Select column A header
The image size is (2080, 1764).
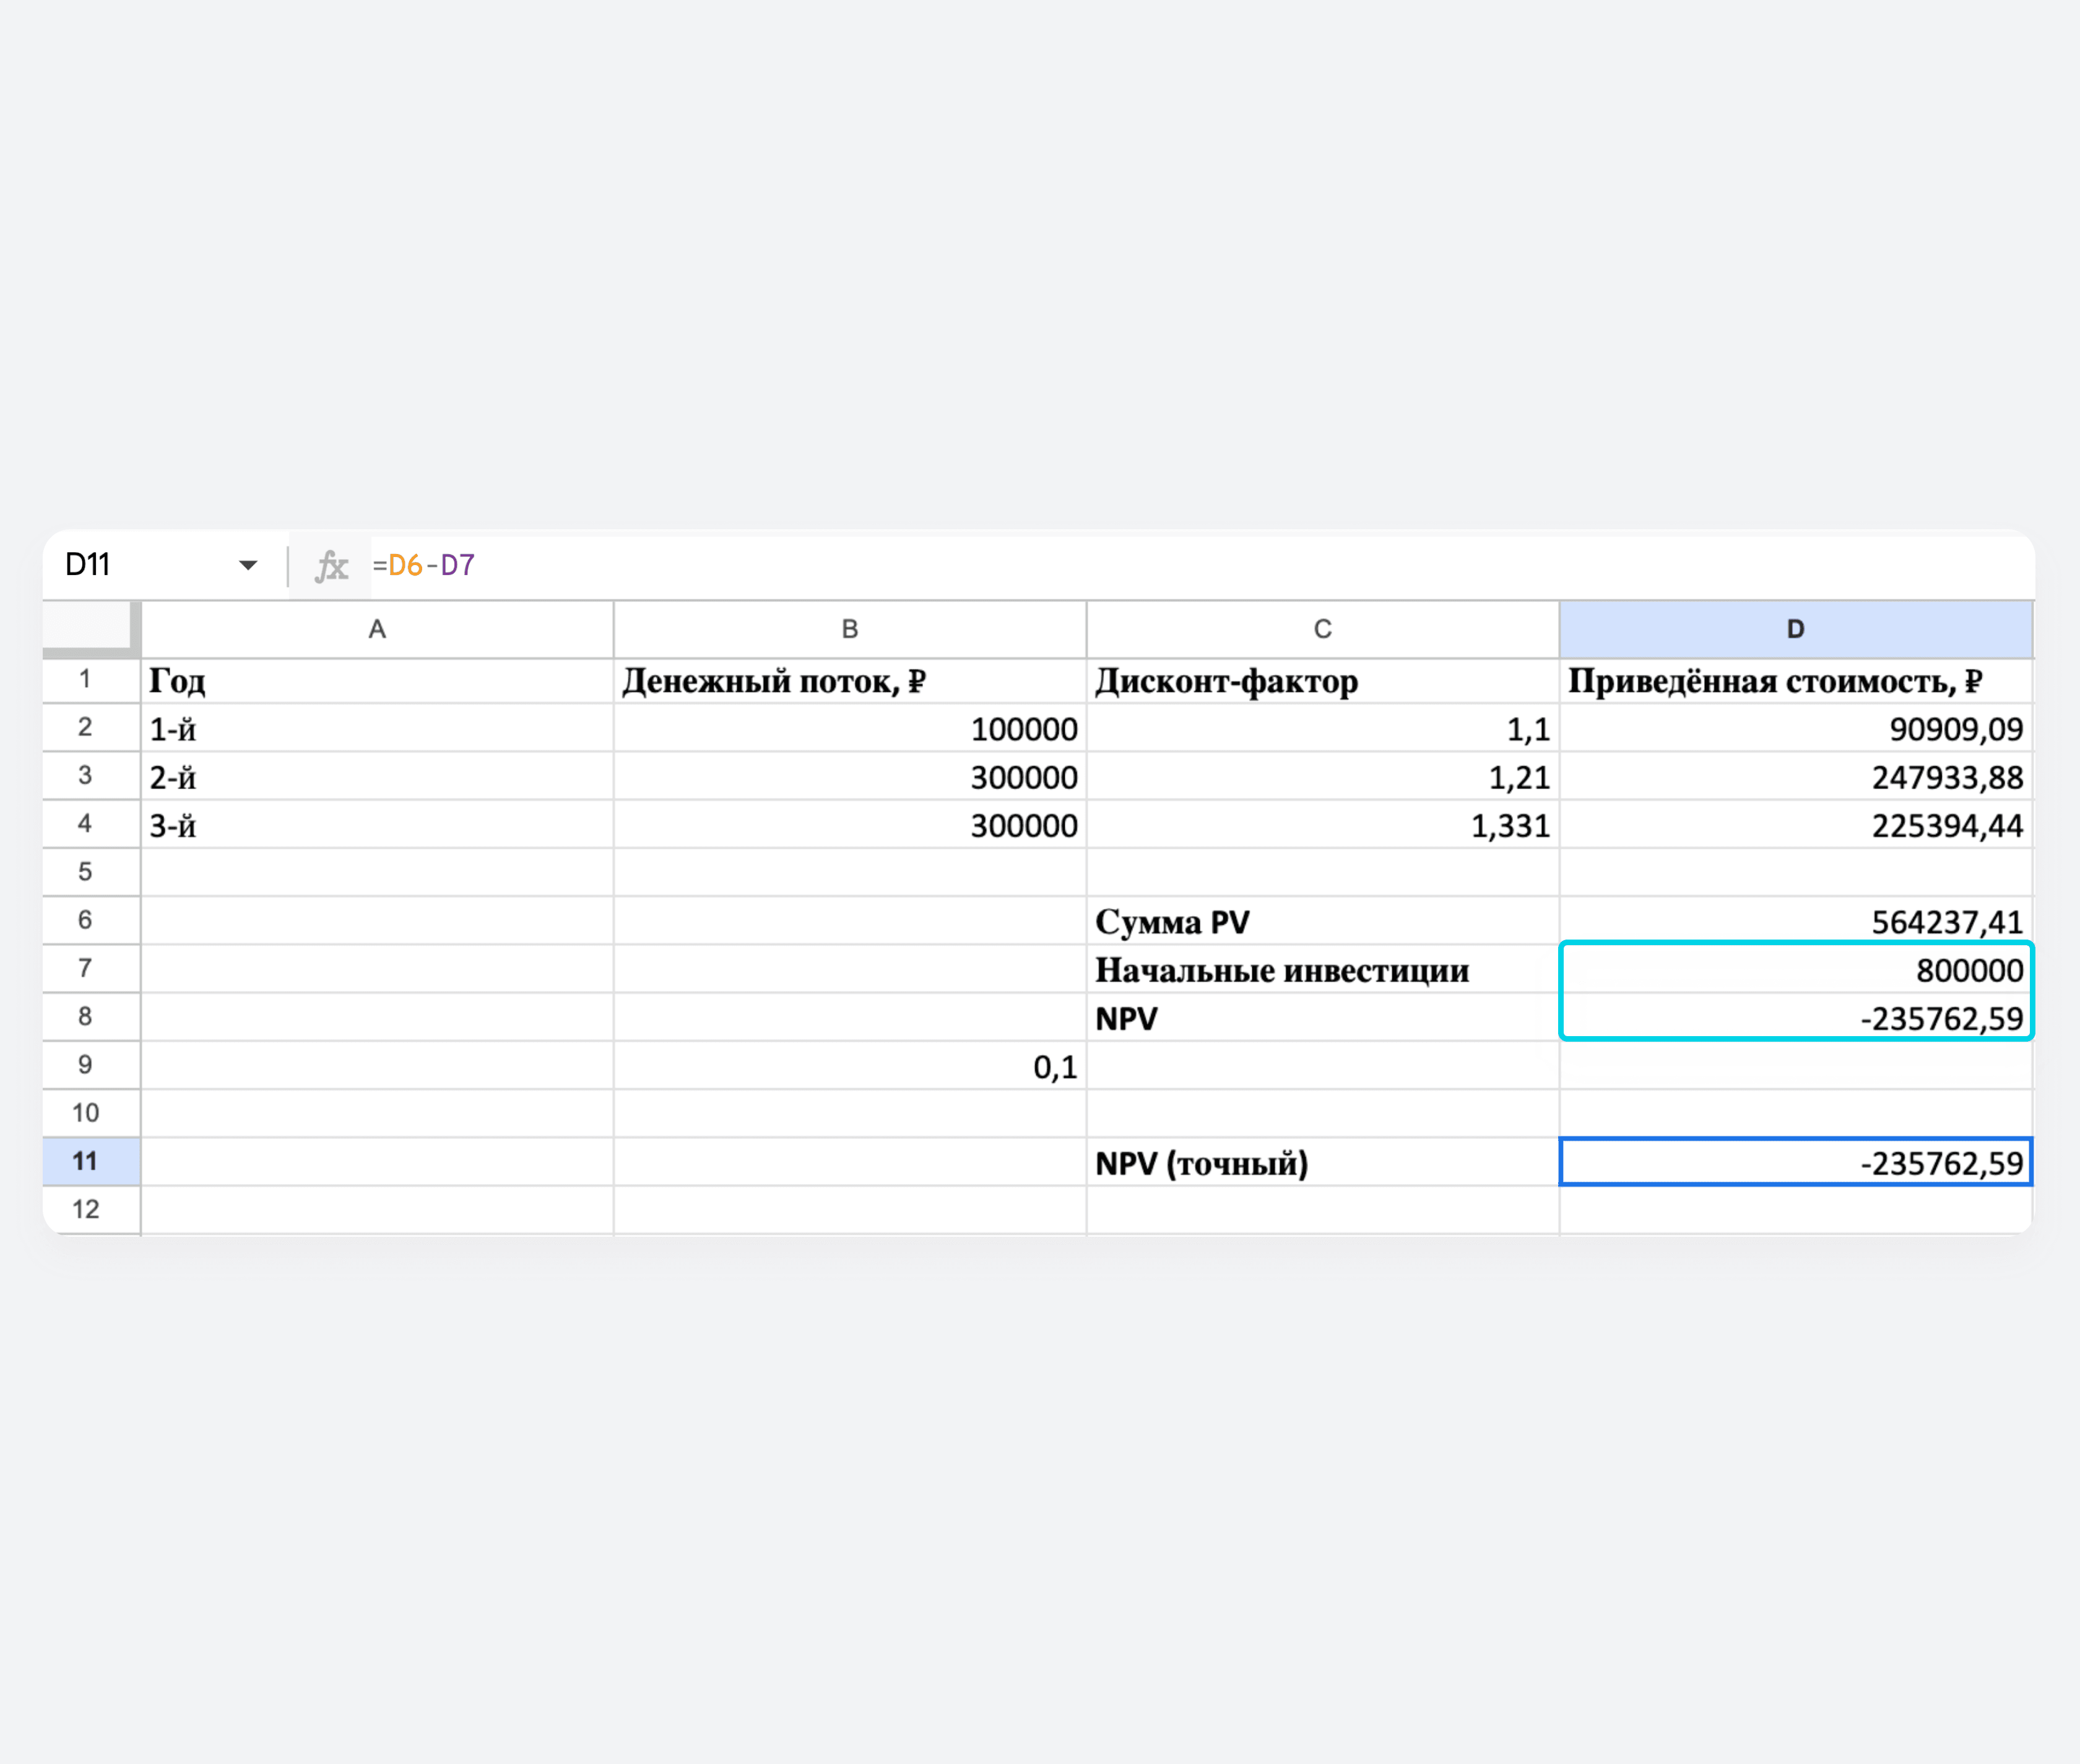377,629
